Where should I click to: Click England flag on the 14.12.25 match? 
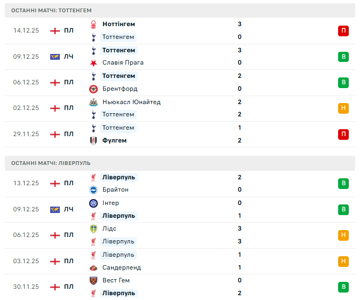point(54,30)
